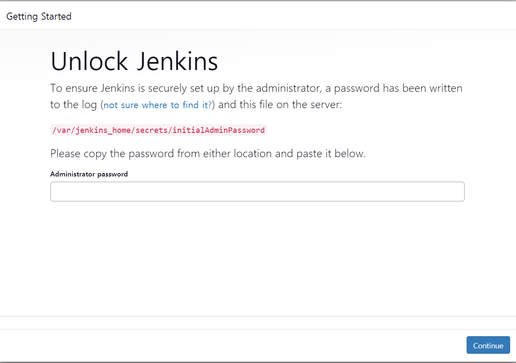Screen dimensions: 516x363
Task: Click the word 'Started' in the header
Action: click(x=56, y=16)
